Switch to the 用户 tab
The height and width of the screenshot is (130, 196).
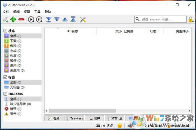click(95, 118)
